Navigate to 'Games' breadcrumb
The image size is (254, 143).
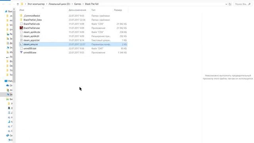click(x=78, y=4)
